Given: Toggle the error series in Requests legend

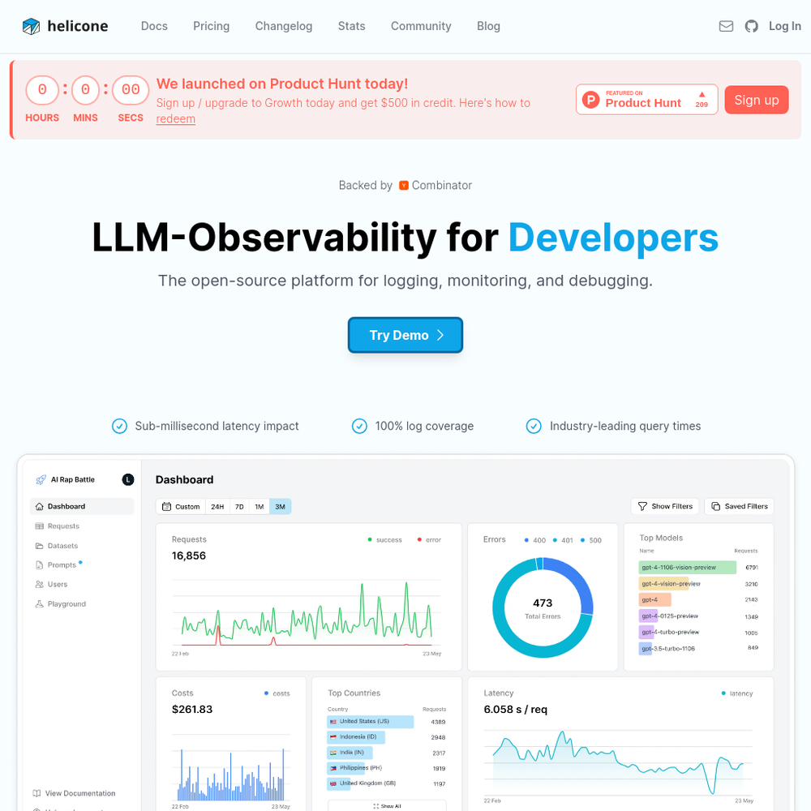Looking at the screenshot, I should [429, 540].
